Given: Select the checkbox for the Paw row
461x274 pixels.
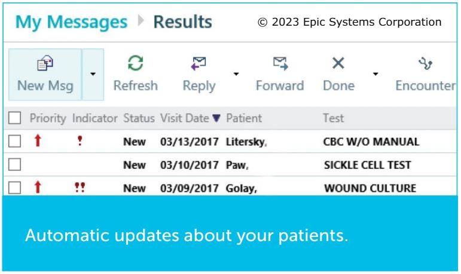Looking at the screenshot, I should click(x=15, y=165).
